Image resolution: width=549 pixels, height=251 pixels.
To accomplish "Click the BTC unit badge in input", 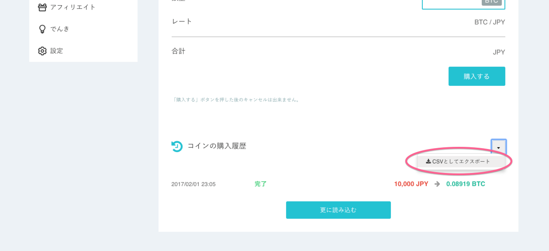I will pos(491,2).
